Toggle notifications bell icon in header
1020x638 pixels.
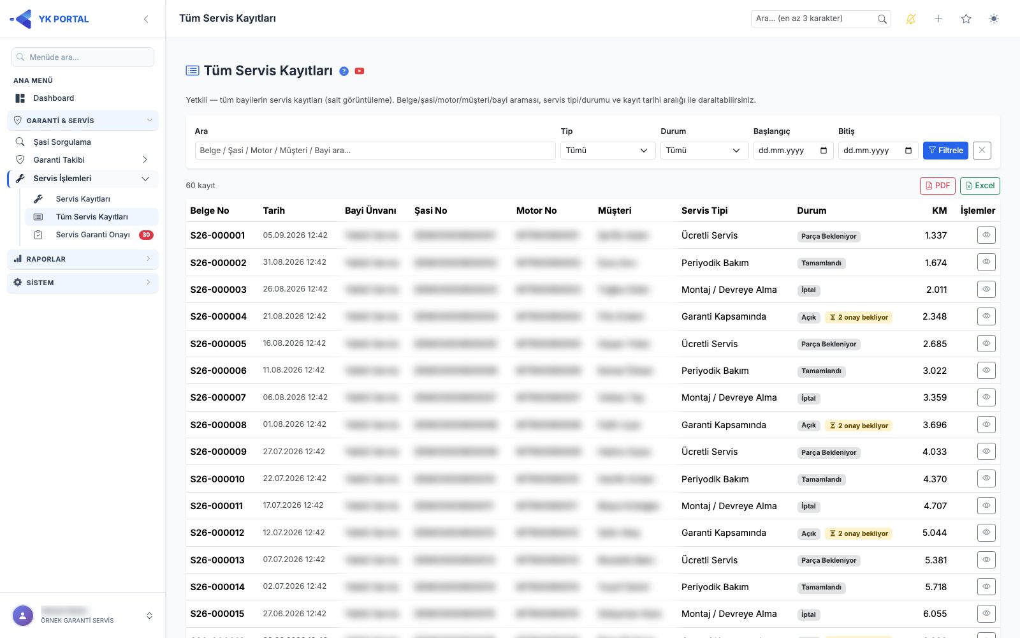click(911, 19)
